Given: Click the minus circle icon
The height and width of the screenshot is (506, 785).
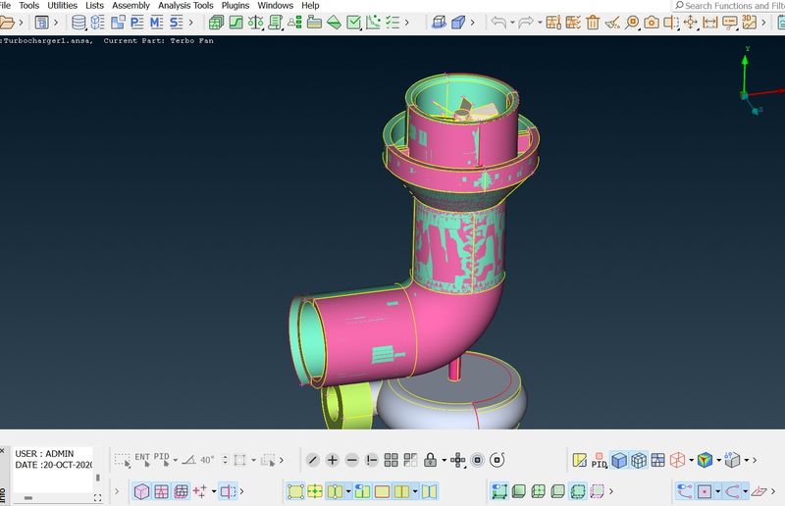Looking at the screenshot, I should point(352,460).
